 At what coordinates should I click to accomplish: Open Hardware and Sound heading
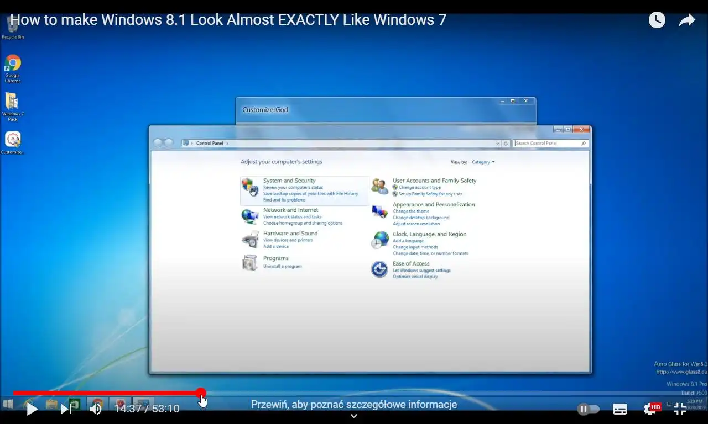click(290, 234)
